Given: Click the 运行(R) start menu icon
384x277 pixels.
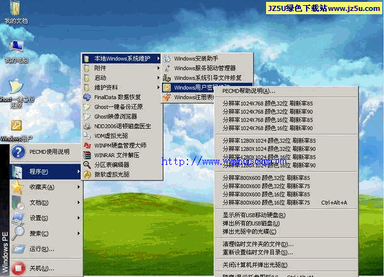Looking at the screenshot, I should [x=19, y=249].
